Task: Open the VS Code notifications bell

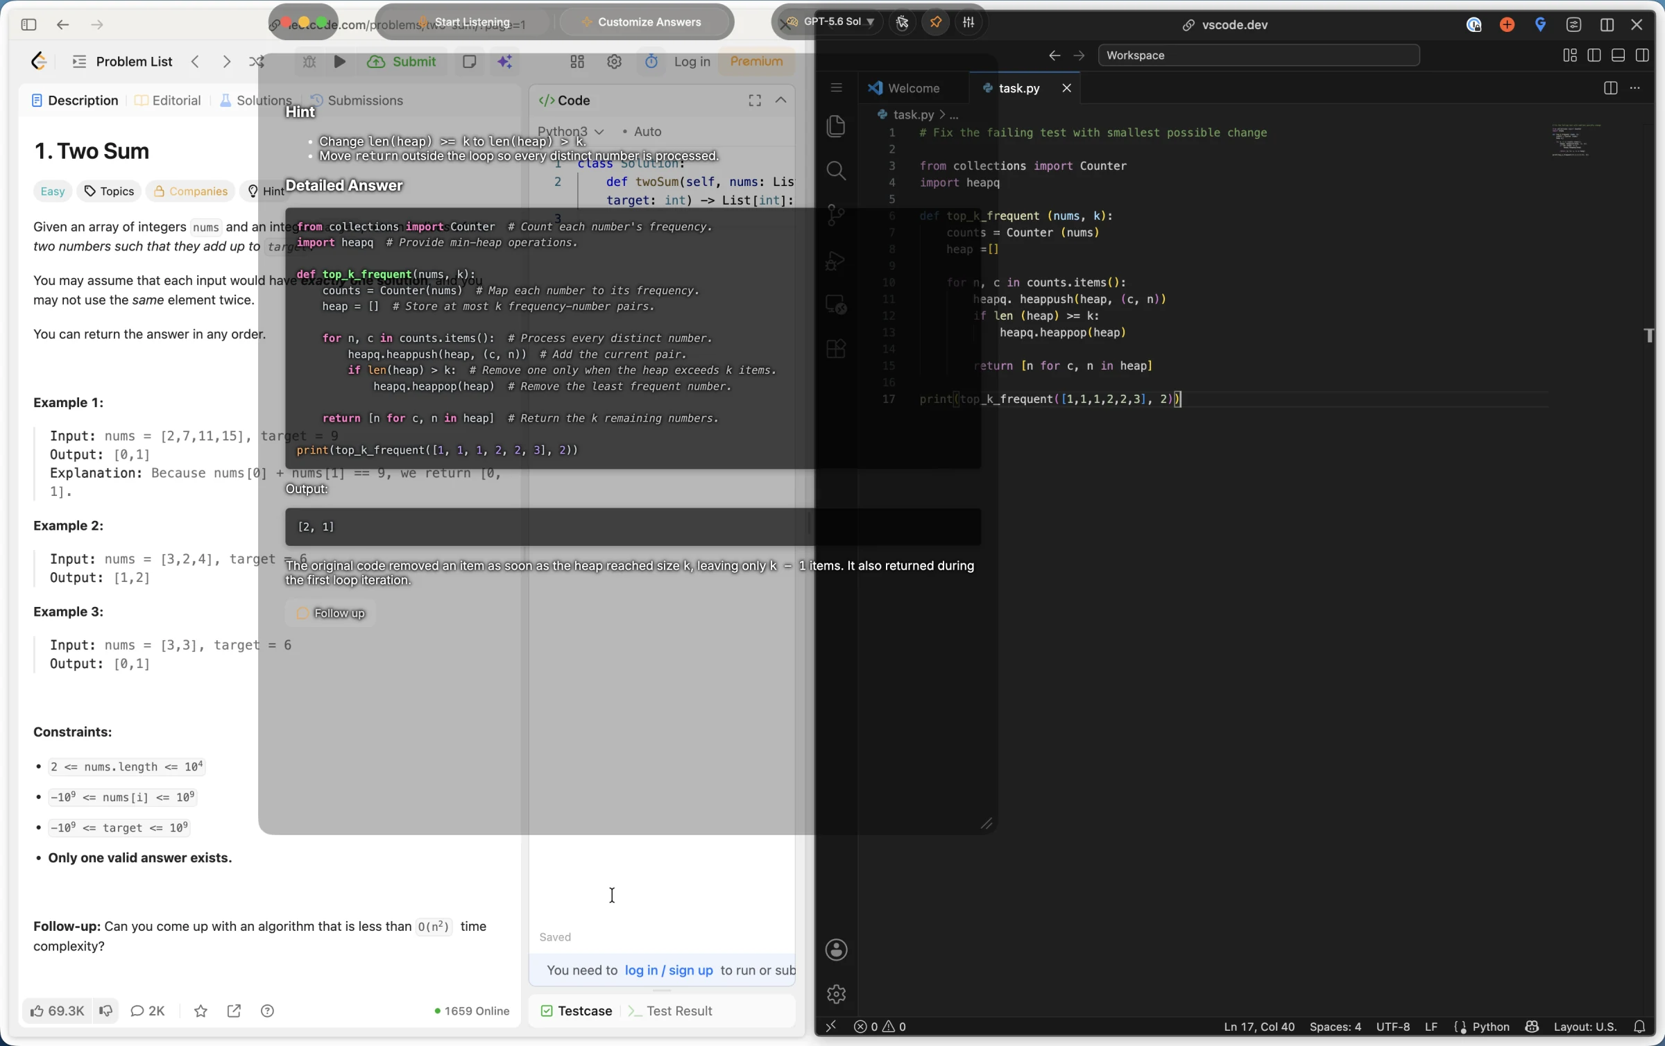Action: click(1639, 1027)
